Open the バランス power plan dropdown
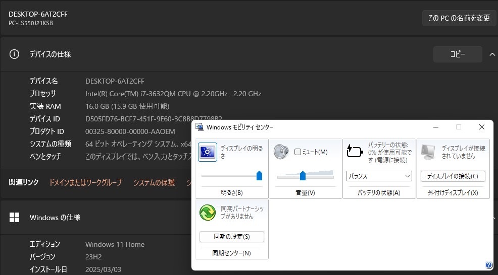This screenshot has width=498, height=275. 379,176
